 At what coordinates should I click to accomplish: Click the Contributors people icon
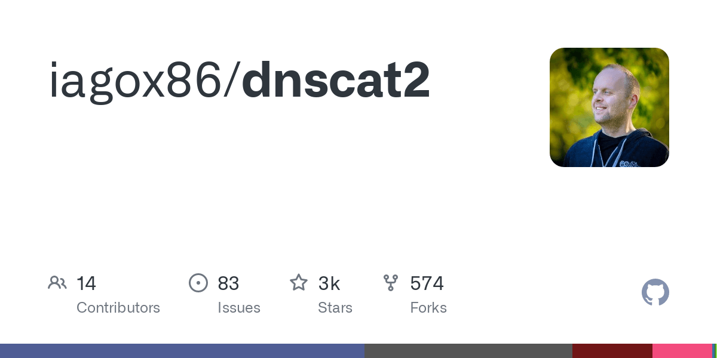point(57,283)
